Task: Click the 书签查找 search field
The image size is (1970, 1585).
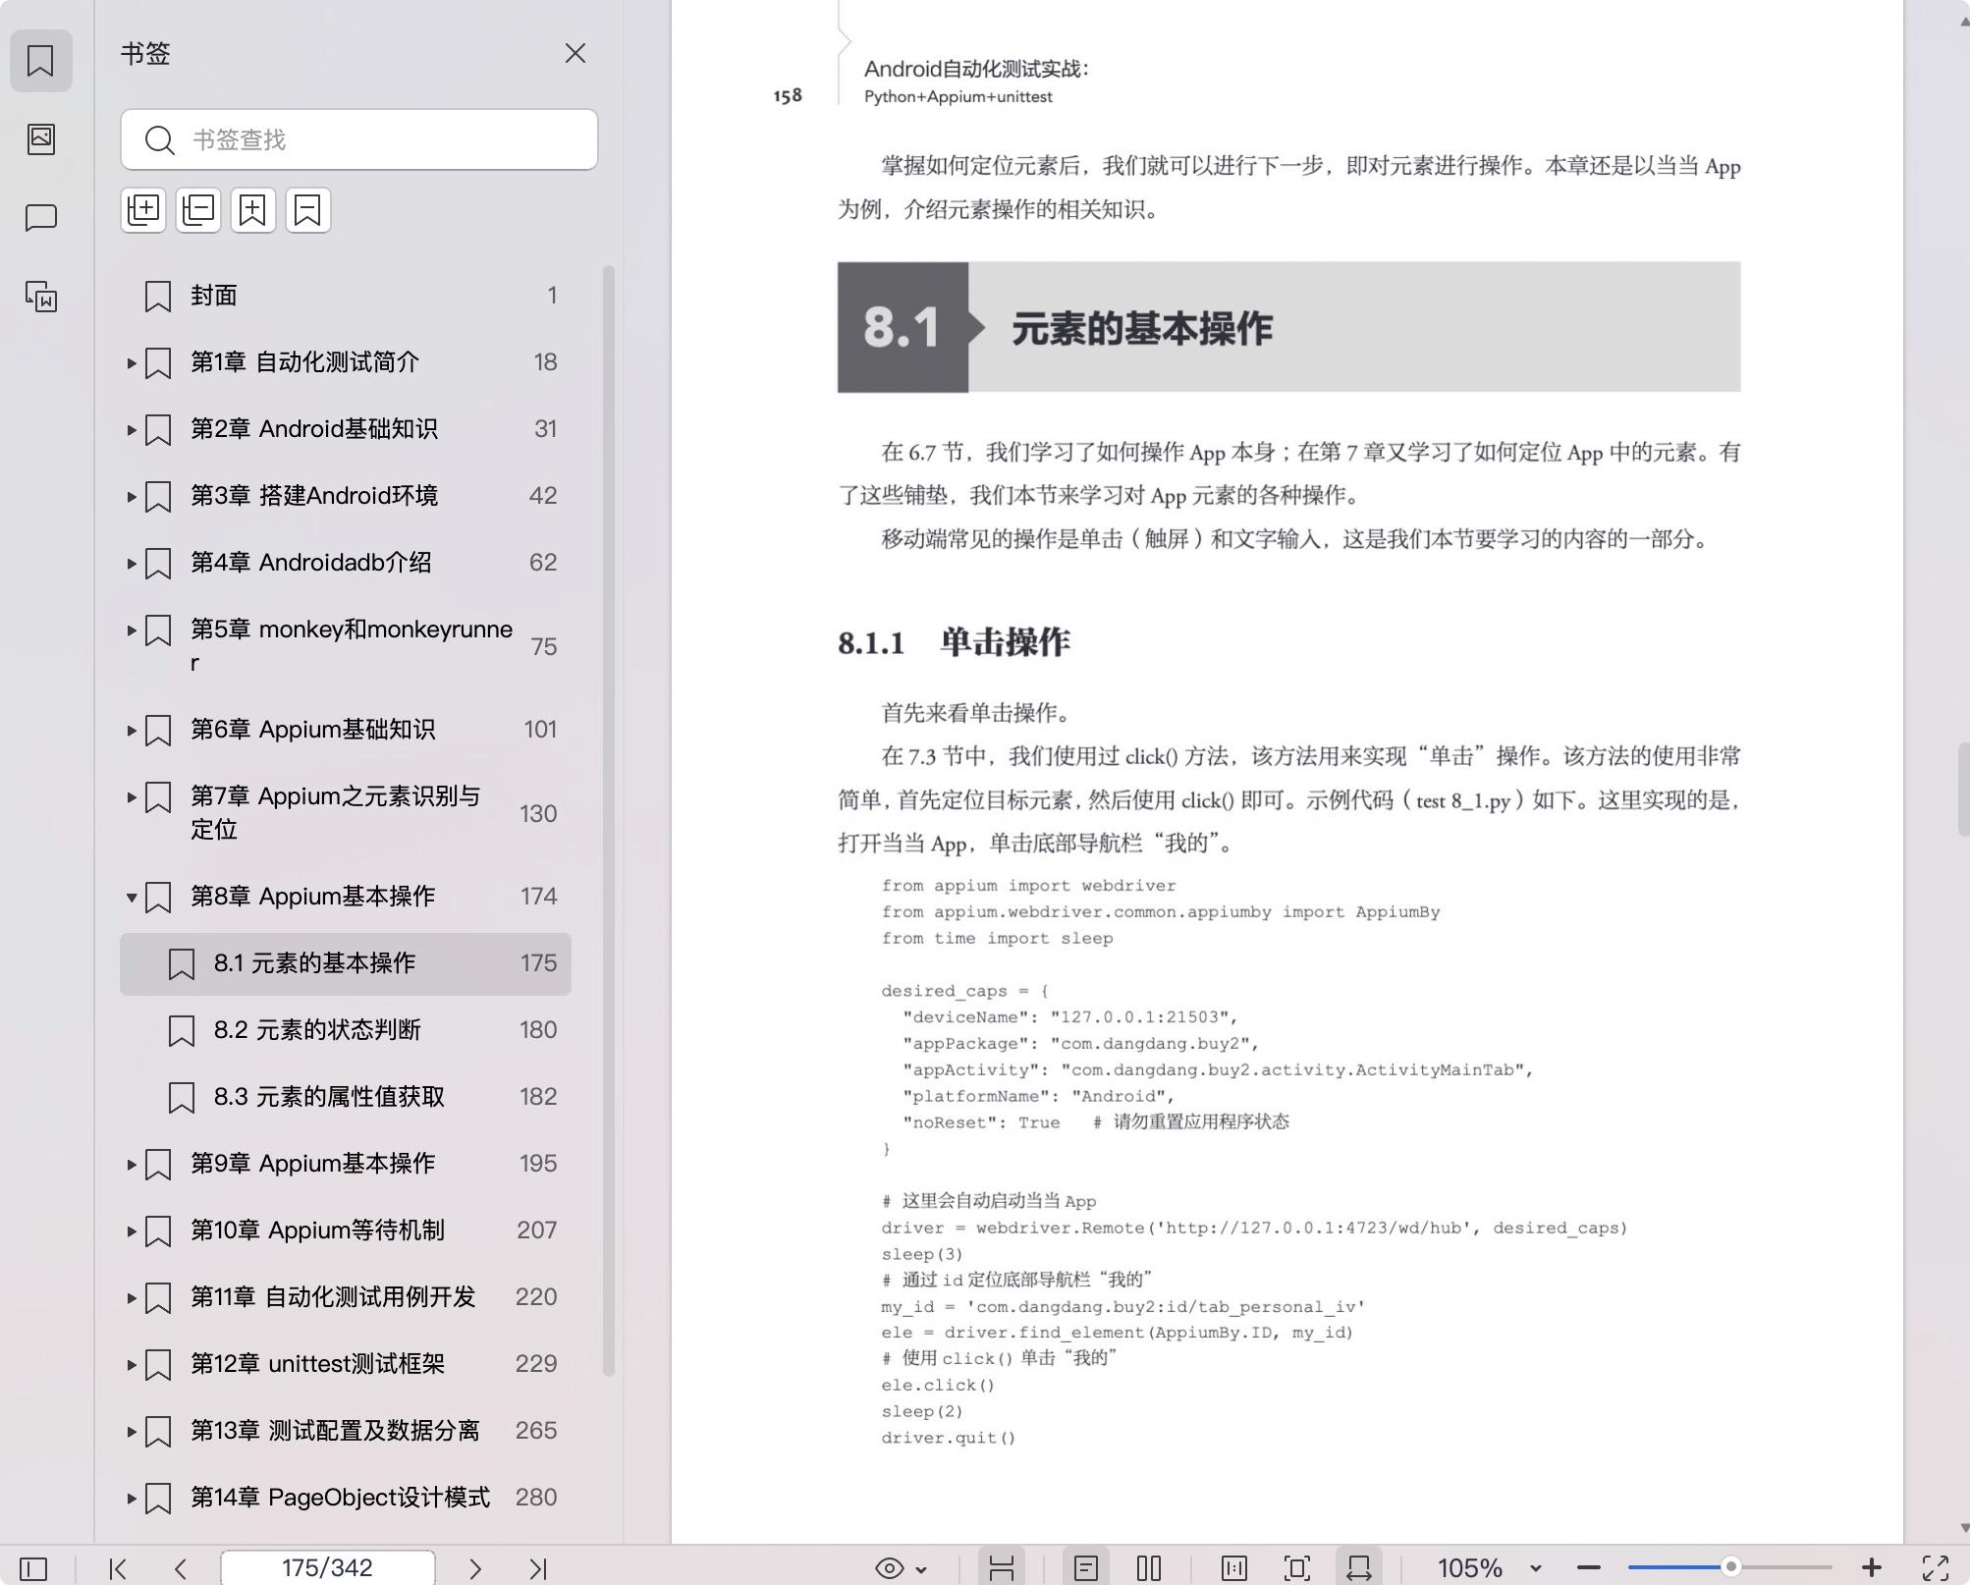Action: coord(359,139)
